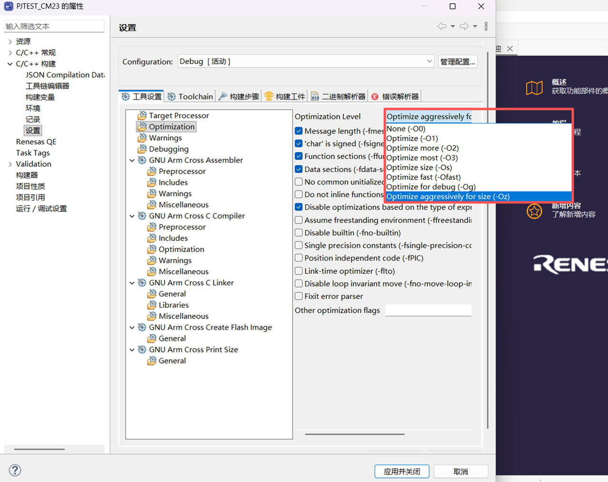
Task: Open the Configuration dropdown
Action: (306, 61)
